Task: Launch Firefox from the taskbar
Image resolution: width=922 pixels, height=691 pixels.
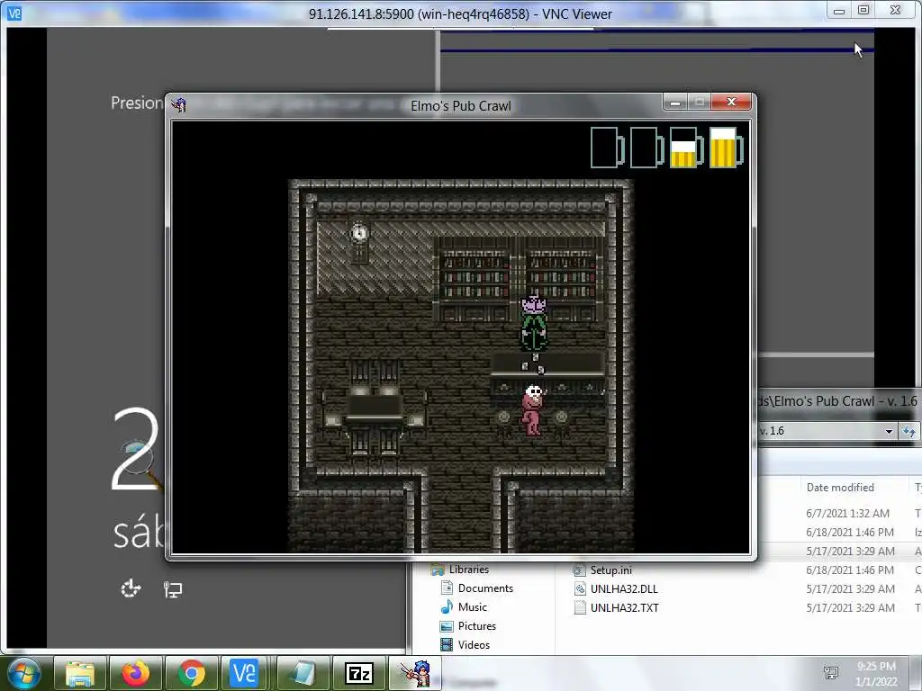Action: coord(136,674)
